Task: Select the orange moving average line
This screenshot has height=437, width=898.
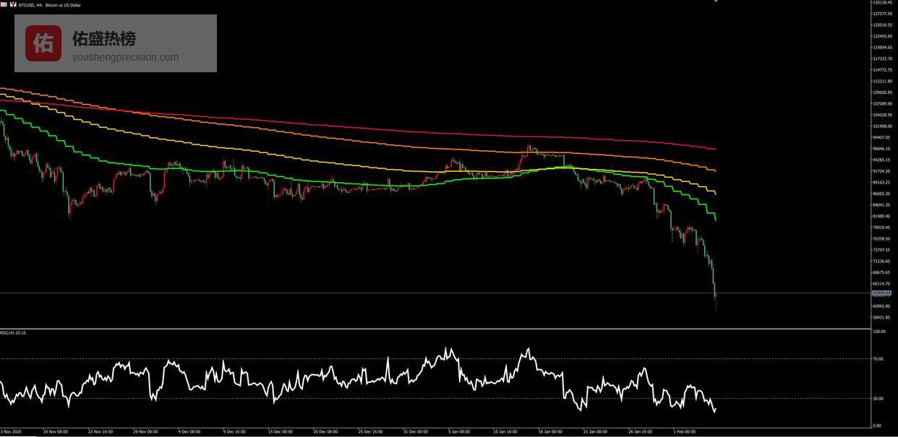Action: (651, 158)
